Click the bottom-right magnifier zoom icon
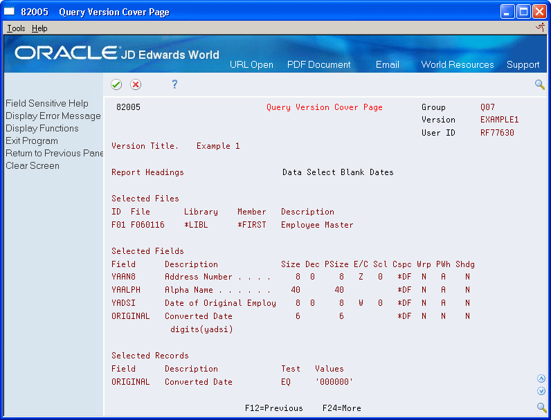Screen dimensions: 551x420 click(541, 407)
